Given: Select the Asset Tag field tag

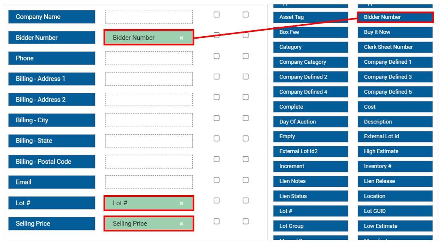Looking at the screenshot, I should (311, 17).
